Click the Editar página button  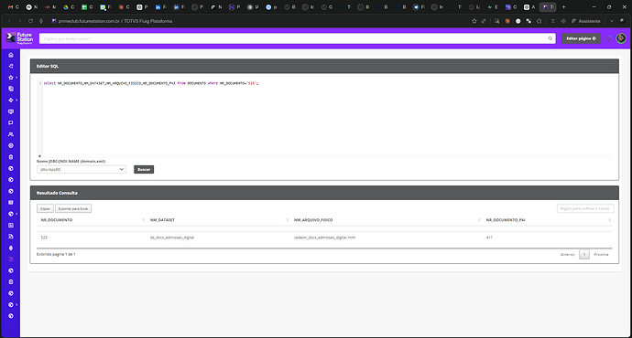pos(581,38)
